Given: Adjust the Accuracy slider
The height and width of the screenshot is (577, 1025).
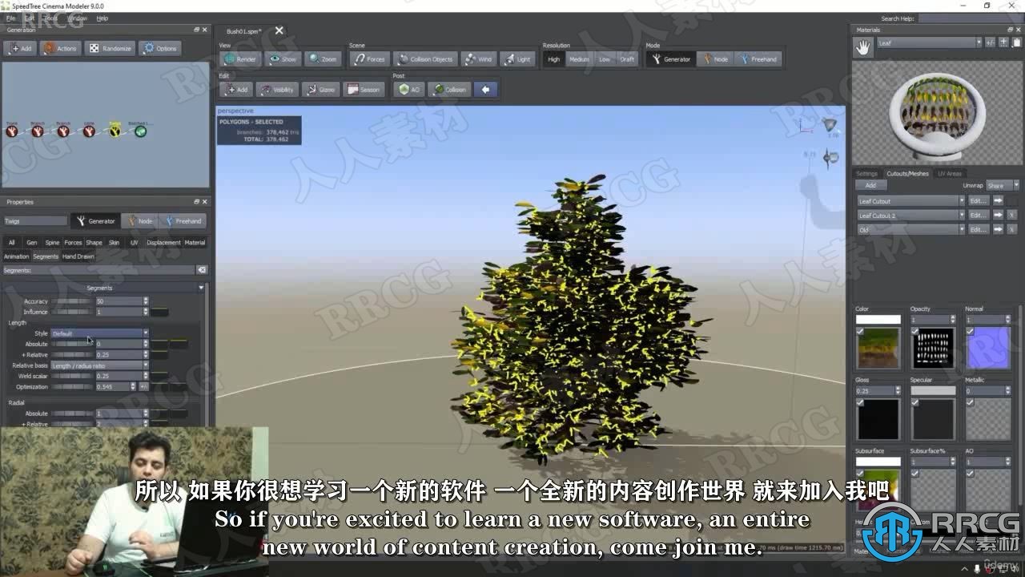Looking at the screenshot, I should point(72,301).
